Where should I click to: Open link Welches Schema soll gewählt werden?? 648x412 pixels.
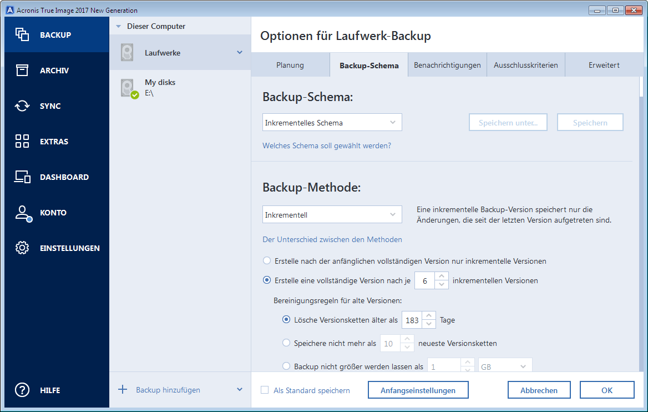tap(326, 145)
